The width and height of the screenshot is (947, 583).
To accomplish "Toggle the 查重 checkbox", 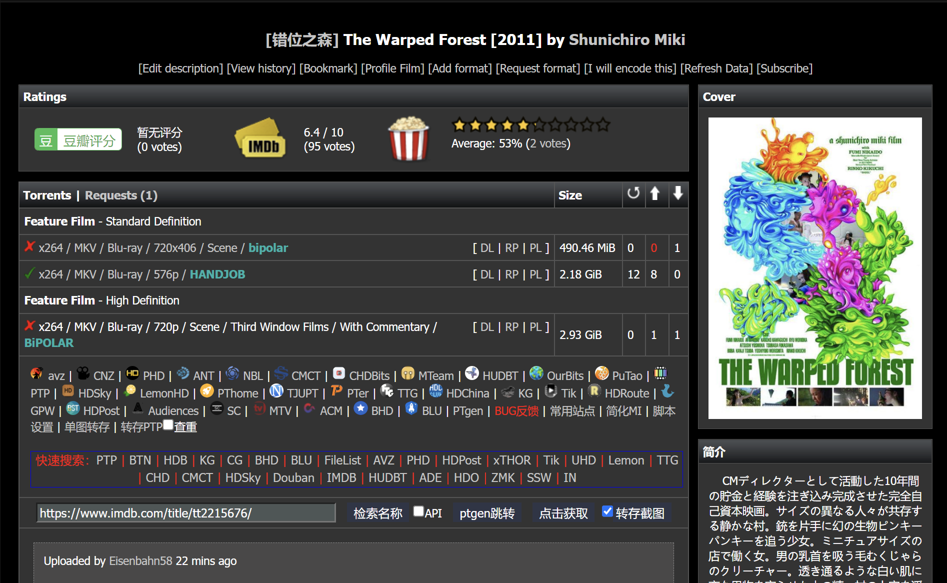I will [x=168, y=425].
